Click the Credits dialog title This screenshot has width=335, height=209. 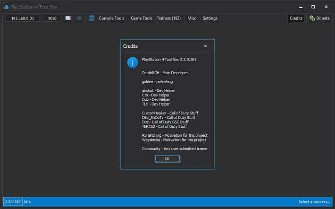pos(130,46)
